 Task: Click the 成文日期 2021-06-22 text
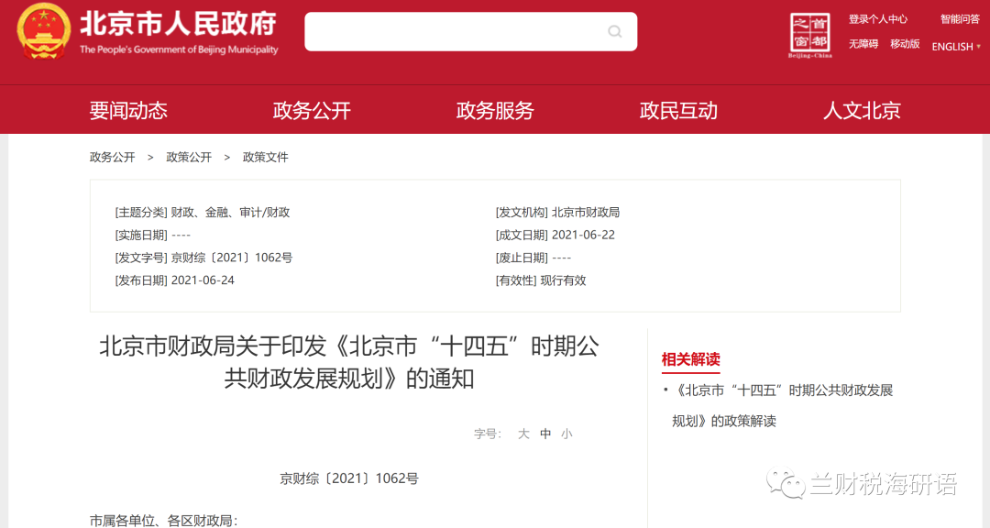555,235
